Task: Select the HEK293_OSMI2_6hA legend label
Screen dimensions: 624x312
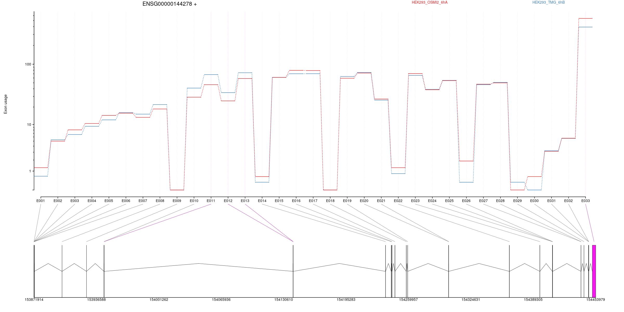Action: [x=430, y=2]
